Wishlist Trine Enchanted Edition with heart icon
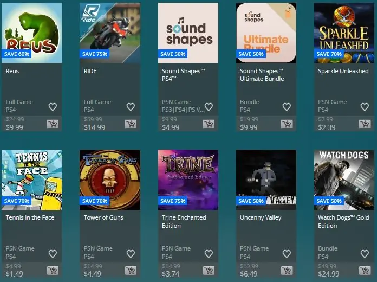Viewport: 377px width, 282px height. [x=209, y=254]
